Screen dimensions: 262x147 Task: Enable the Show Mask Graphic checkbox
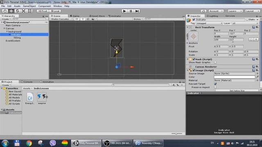(x=215, y=62)
